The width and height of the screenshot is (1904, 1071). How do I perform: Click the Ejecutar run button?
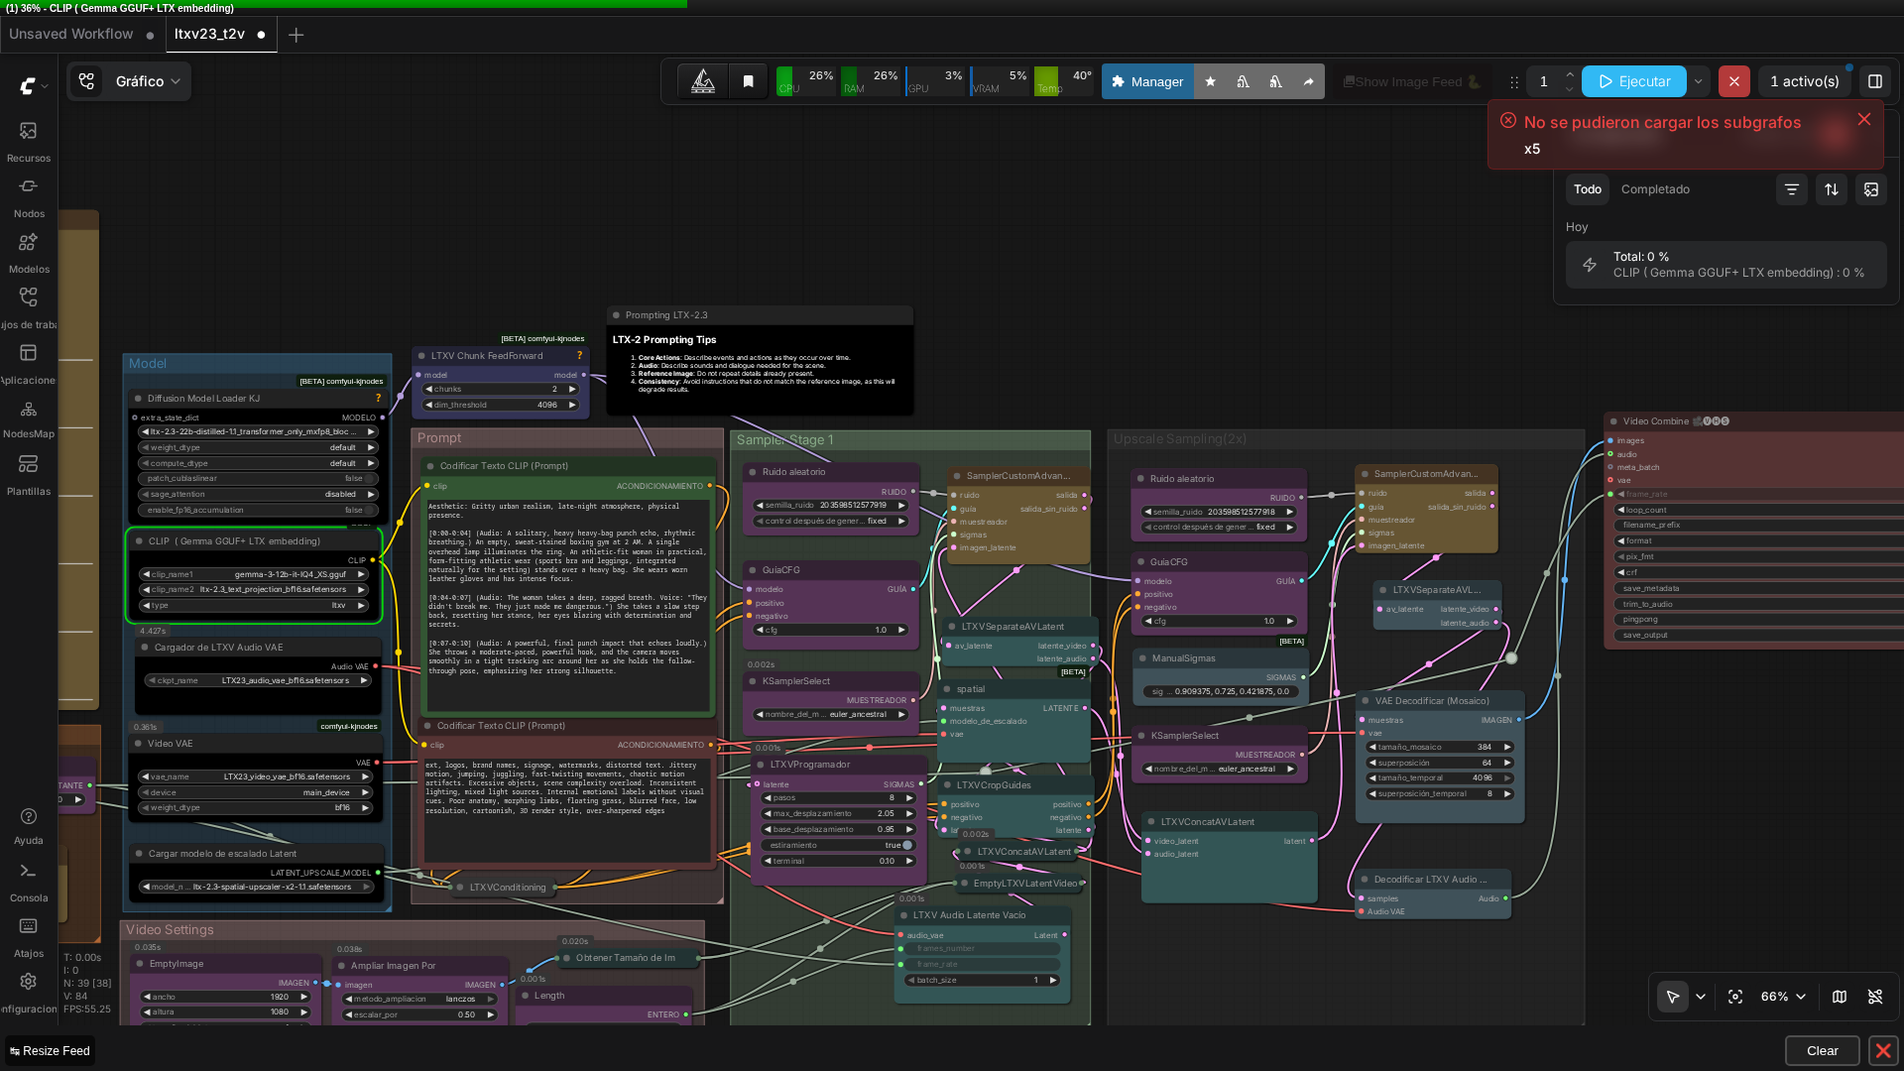pyautogui.click(x=1634, y=81)
